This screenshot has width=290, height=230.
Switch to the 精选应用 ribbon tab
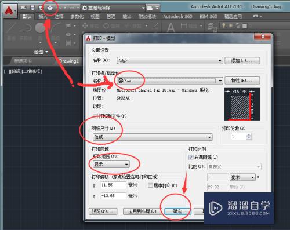pyautogui.click(x=233, y=17)
